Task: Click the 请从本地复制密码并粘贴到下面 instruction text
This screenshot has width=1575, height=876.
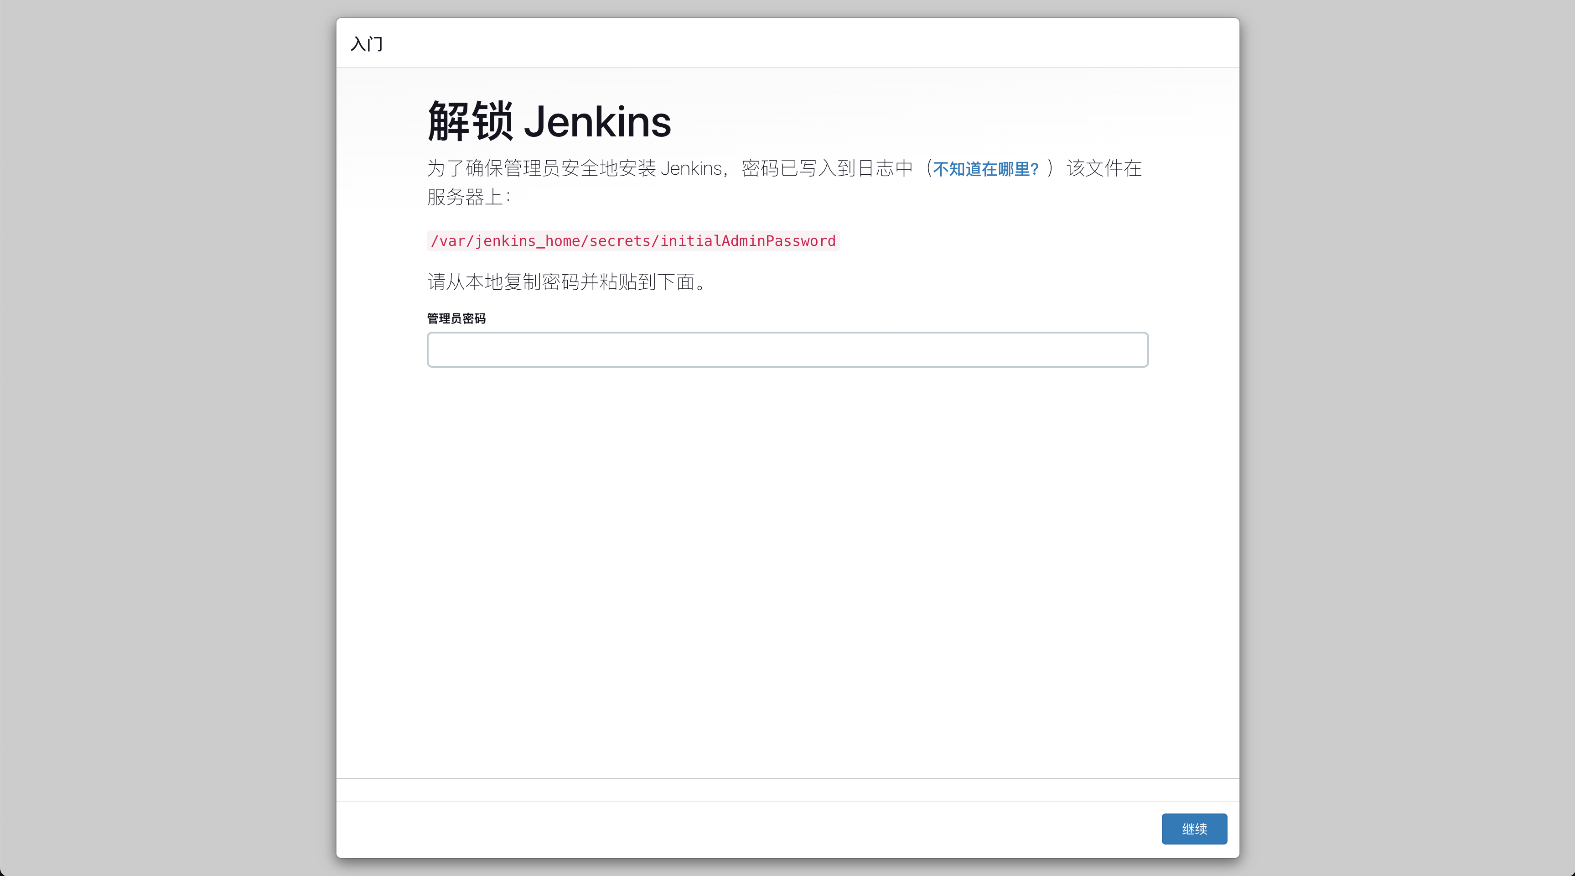Action: [x=566, y=282]
